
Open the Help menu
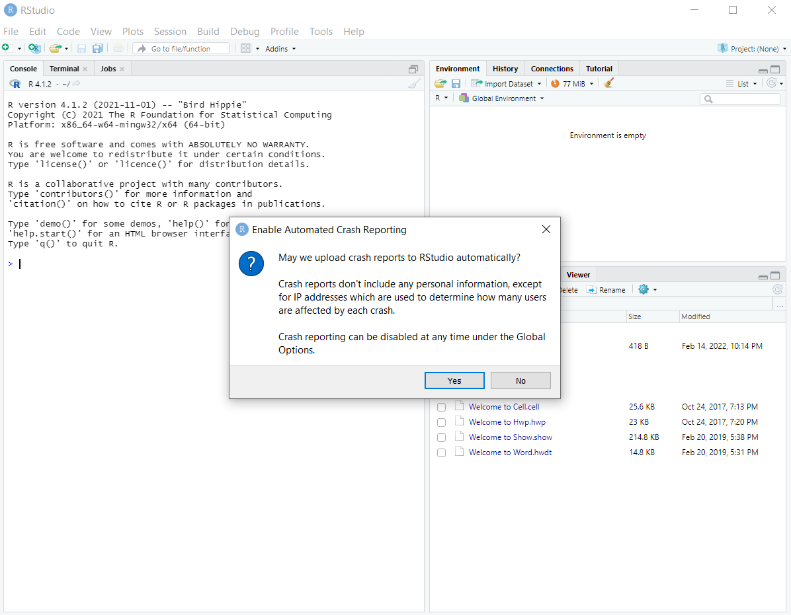[354, 31]
